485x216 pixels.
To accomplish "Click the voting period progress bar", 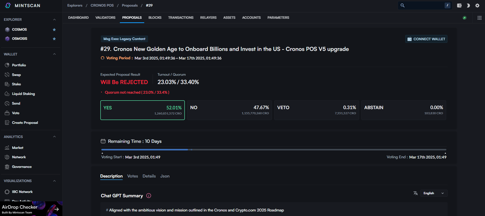I will click(x=274, y=150).
